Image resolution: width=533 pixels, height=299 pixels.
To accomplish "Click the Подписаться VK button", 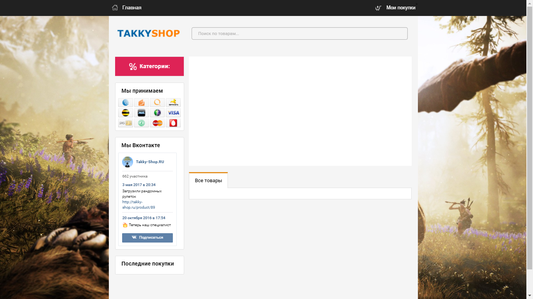I will pos(147,237).
